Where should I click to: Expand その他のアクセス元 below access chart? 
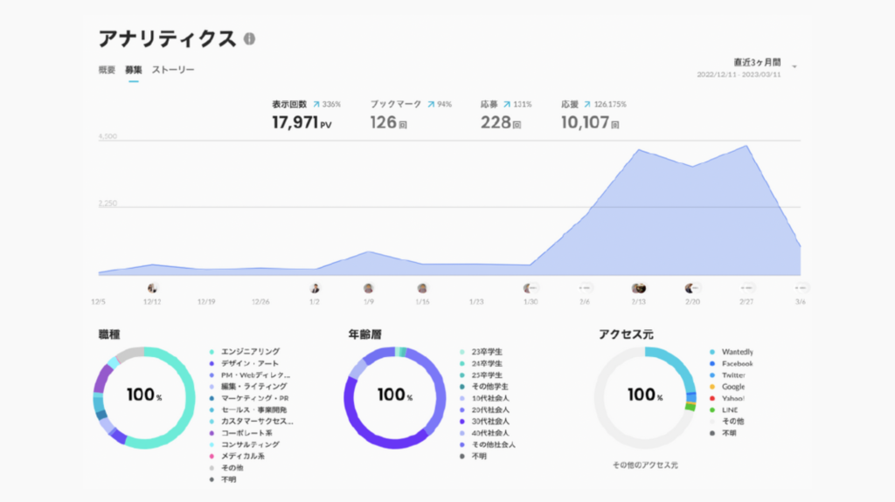[644, 464]
